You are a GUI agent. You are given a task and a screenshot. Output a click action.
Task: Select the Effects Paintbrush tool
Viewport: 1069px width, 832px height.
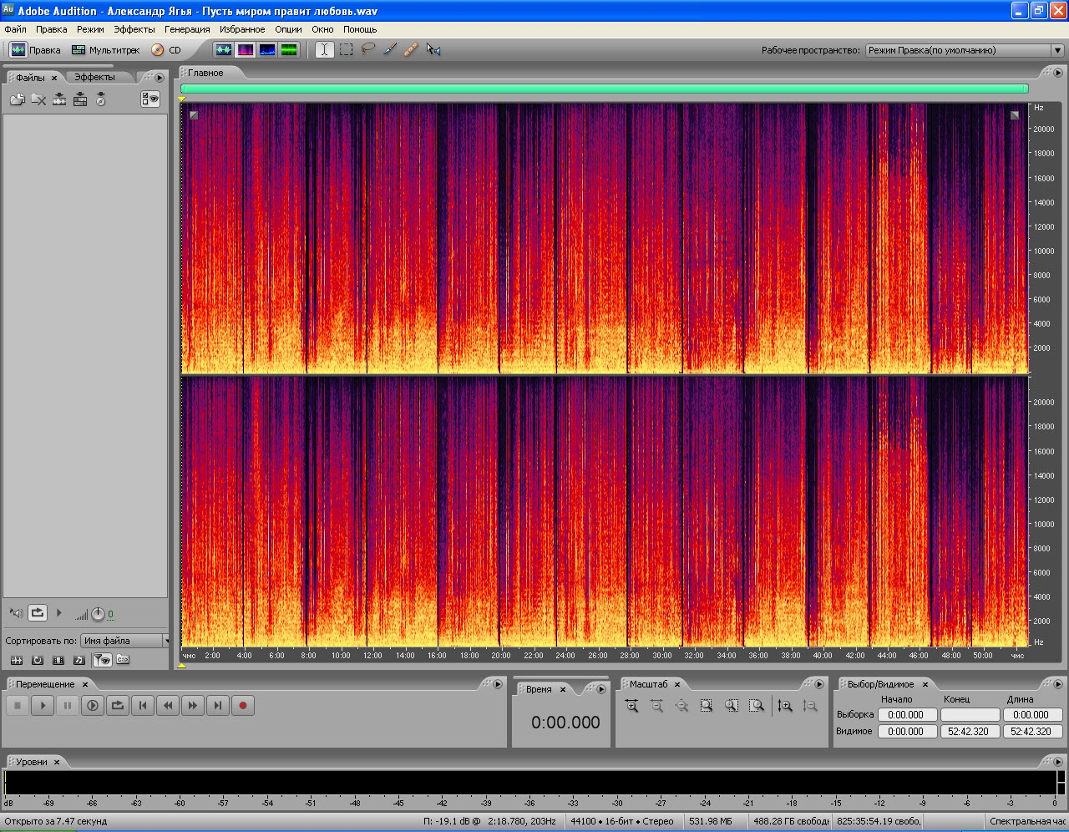click(x=390, y=50)
